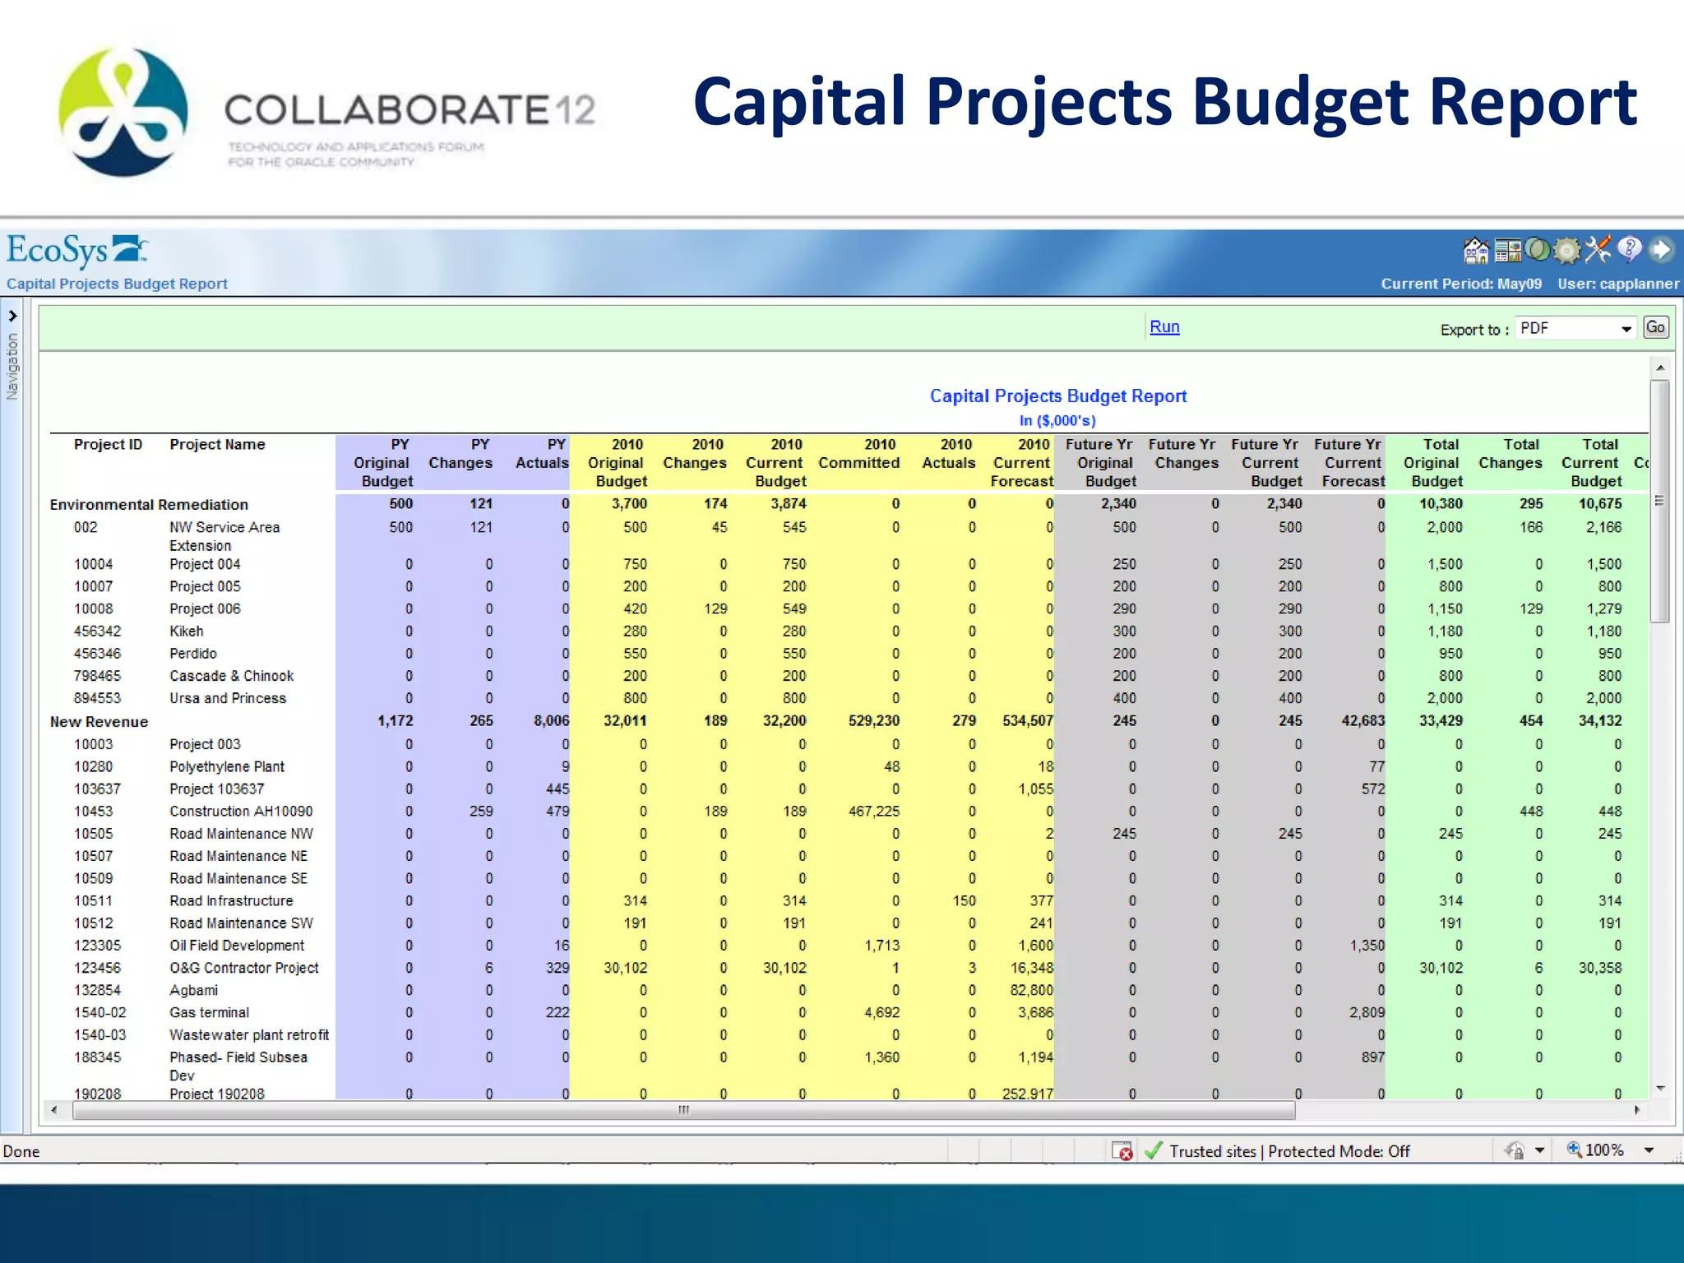Open the Home house icon
Viewport: 1684px width, 1263px height.
(x=1476, y=250)
